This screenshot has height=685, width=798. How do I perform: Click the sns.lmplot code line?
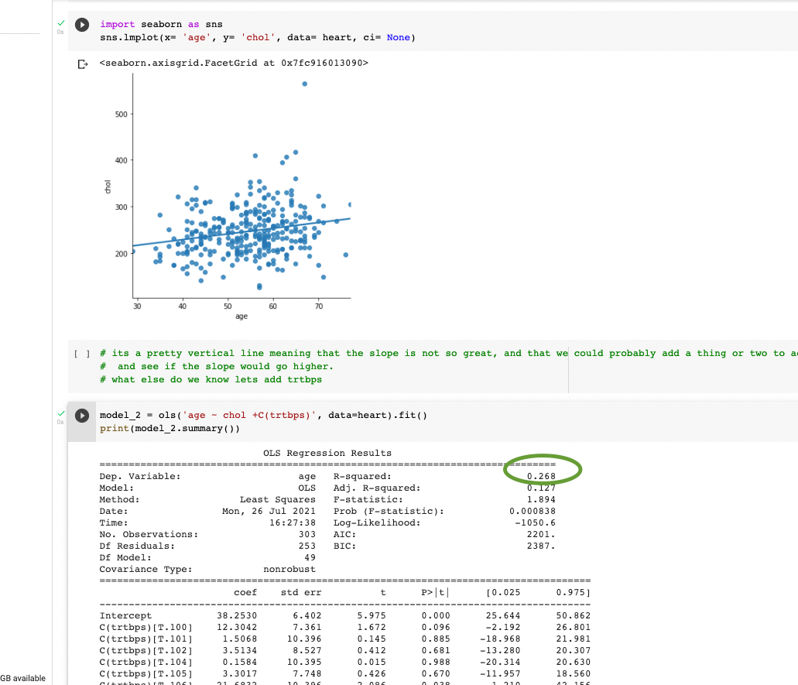pos(258,38)
